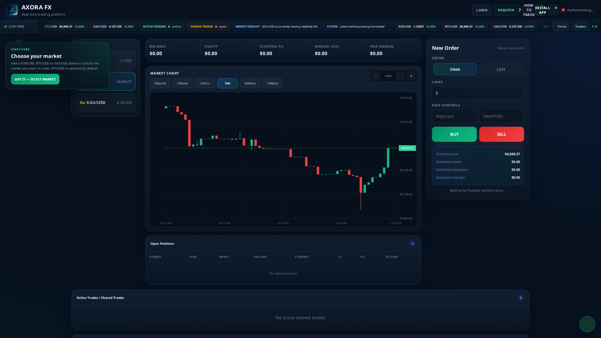The height and width of the screenshot is (338, 601).
Task: Click the question mark help icon
Action: point(520,10)
